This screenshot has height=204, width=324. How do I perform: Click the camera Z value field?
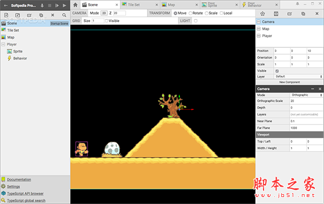pos(119,13)
